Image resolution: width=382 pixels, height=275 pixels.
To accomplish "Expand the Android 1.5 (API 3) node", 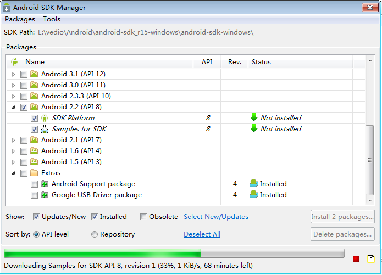I will click(13, 162).
